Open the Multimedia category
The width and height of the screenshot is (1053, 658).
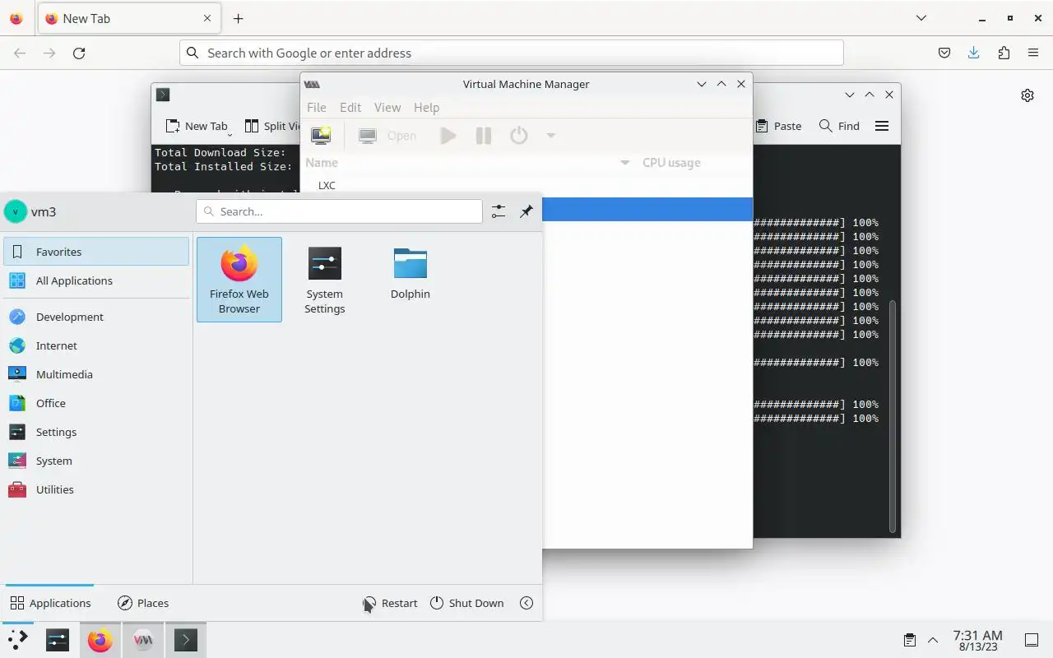[96, 374]
